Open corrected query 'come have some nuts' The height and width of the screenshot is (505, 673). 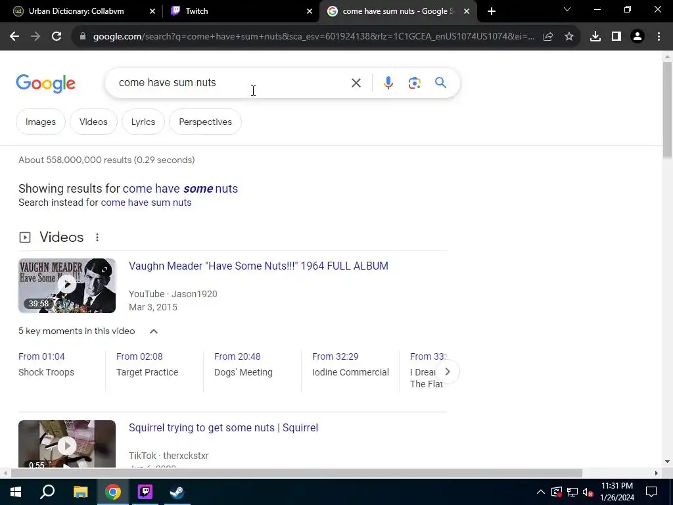pyautogui.click(x=180, y=189)
